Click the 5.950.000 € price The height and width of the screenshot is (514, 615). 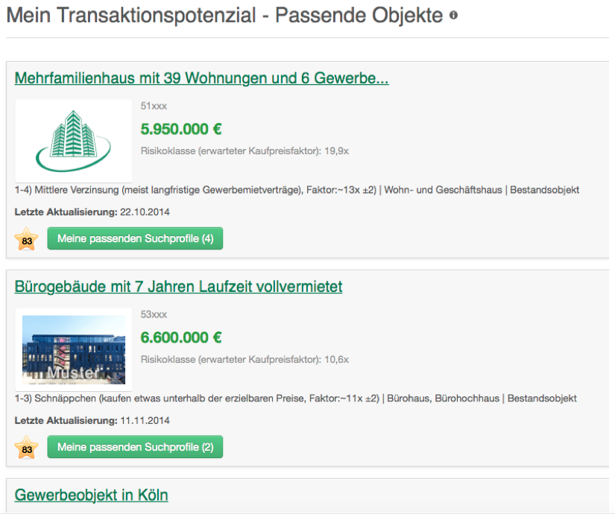click(181, 129)
